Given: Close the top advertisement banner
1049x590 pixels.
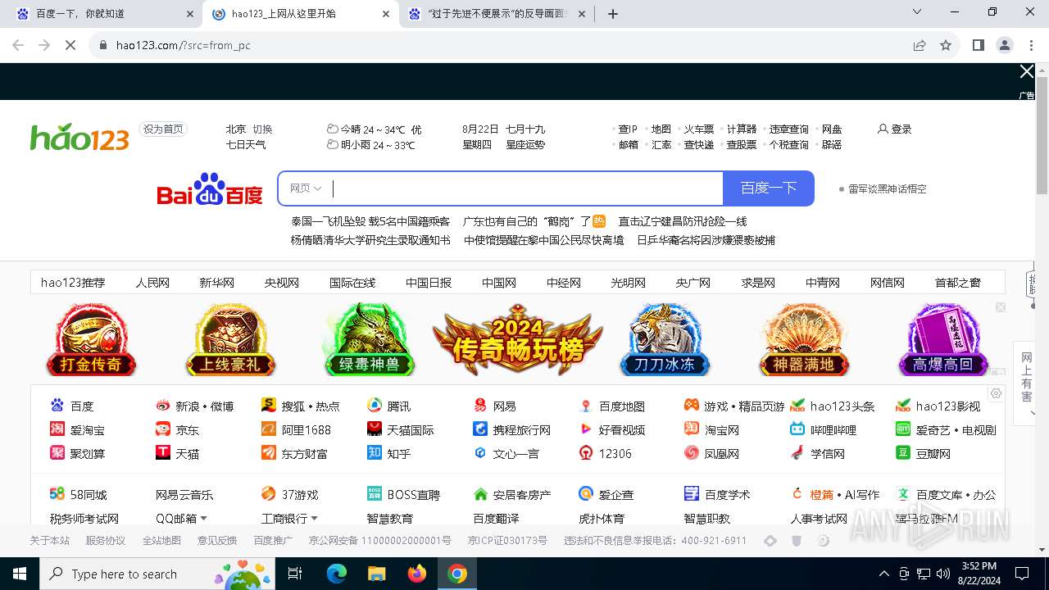Looking at the screenshot, I should [1026, 72].
